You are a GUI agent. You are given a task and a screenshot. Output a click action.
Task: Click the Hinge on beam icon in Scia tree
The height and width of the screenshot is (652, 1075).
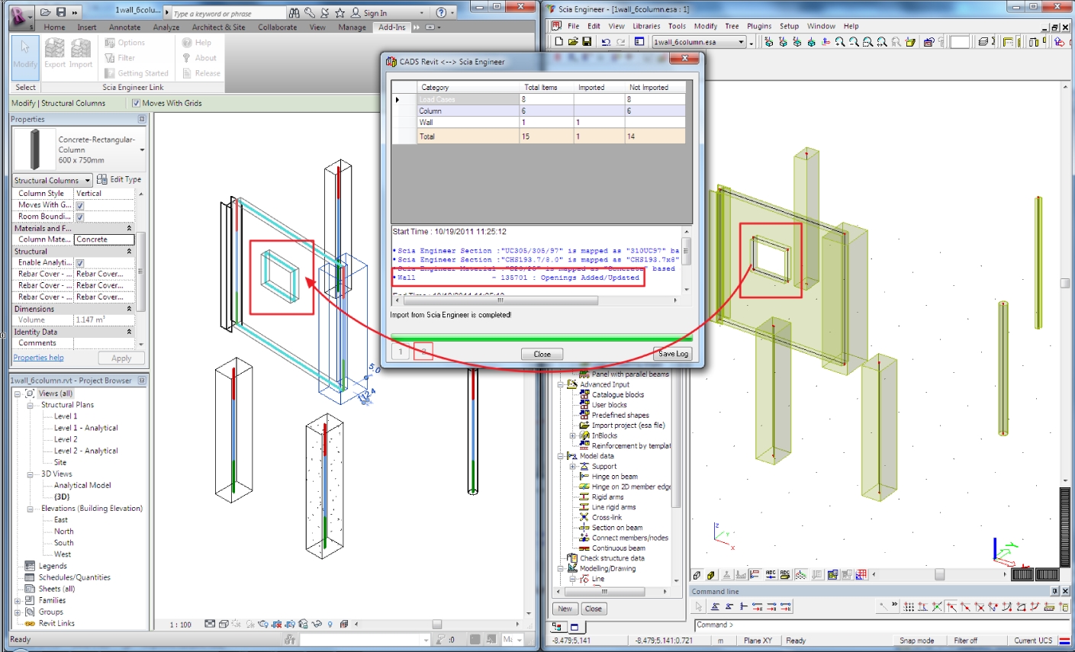[584, 477]
